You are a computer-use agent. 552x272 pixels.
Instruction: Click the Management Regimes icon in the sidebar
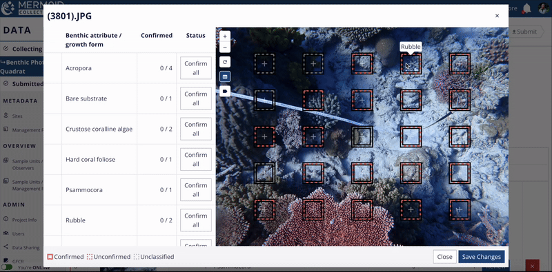click(x=6, y=129)
